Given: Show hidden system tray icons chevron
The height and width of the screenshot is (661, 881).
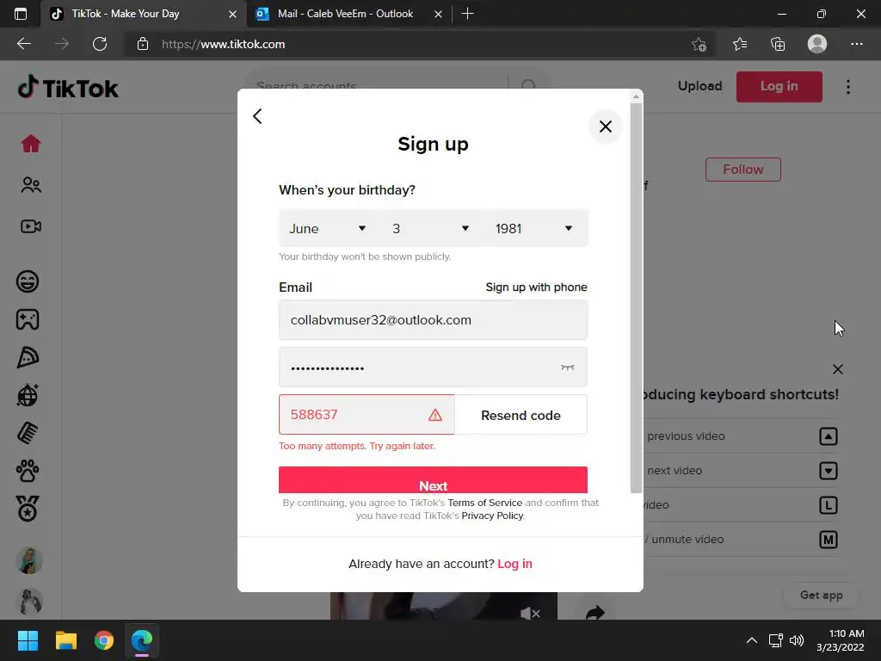Looking at the screenshot, I should click(751, 640).
